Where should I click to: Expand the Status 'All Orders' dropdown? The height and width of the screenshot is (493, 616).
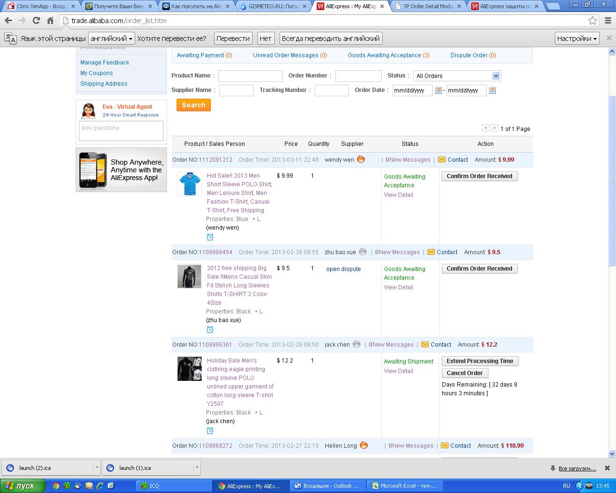click(x=496, y=76)
